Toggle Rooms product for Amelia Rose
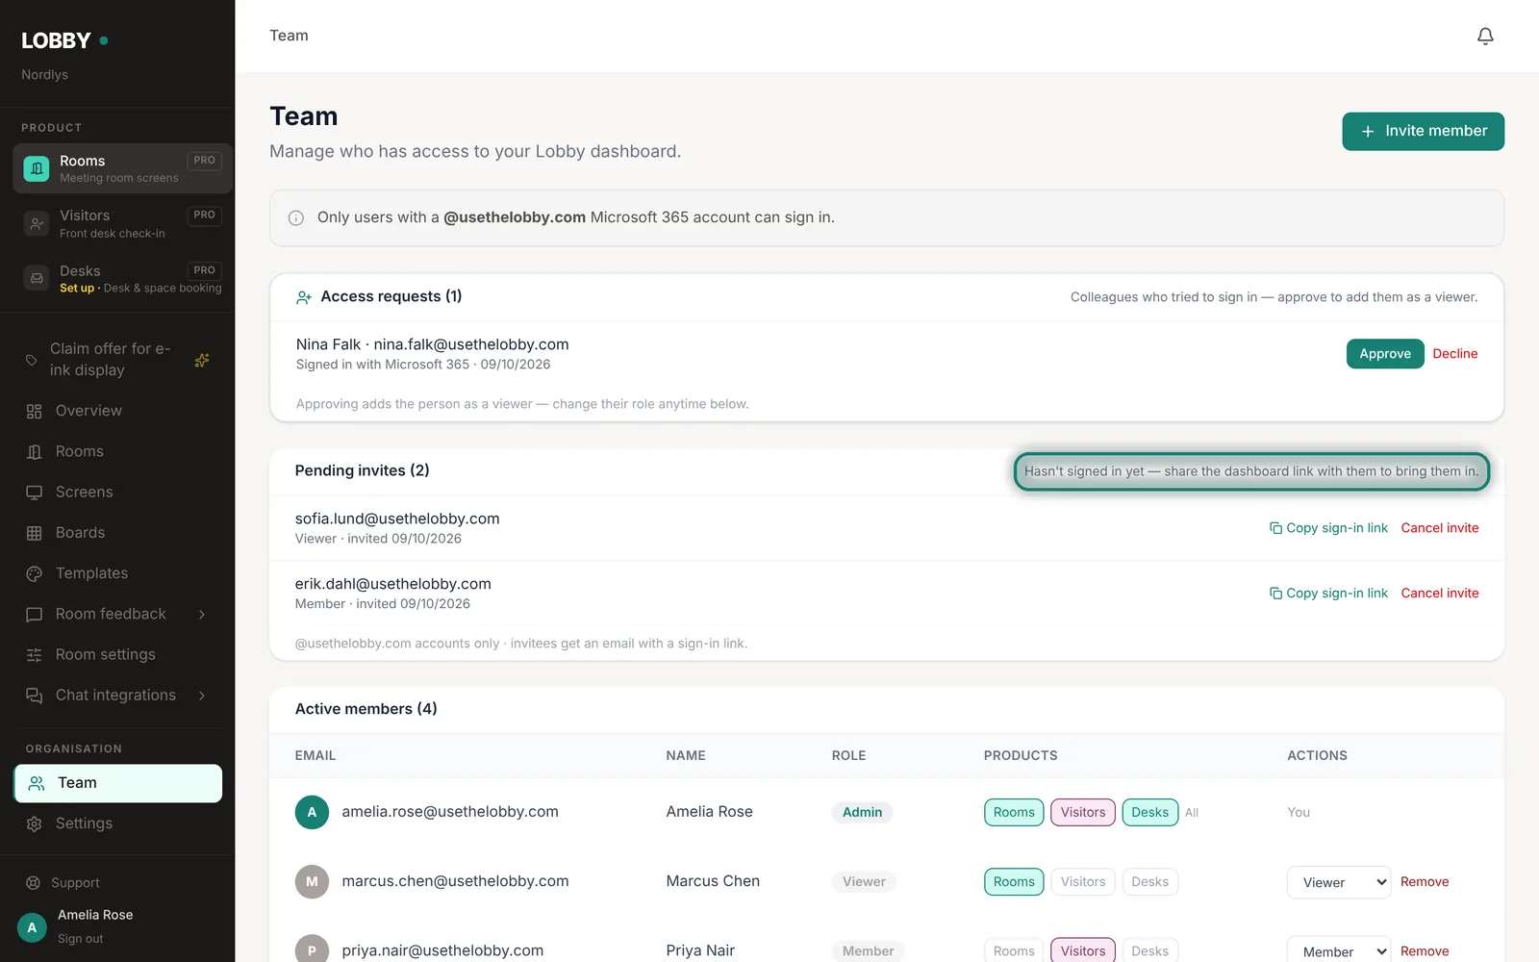The image size is (1539, 962). point(1014,812)
